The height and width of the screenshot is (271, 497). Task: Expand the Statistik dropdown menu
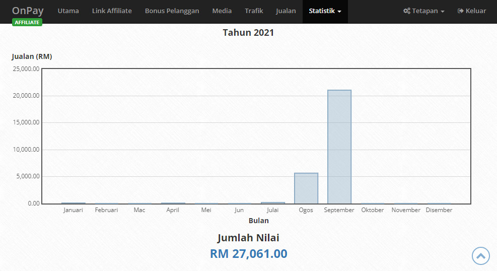point(325,11)
